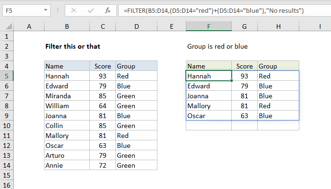Click the Cancel (X) formula bar icon
Viewport: 331px width, 189px height.
pos(74,10)
